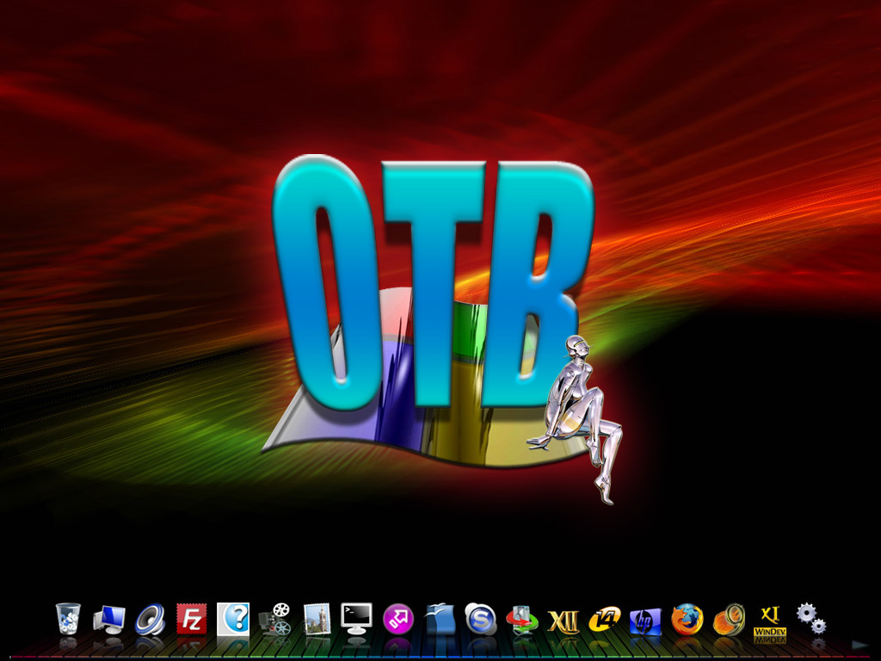Screen dimensions: 881x661
Task: Open the gears settings icon
Action: [811, 618]
